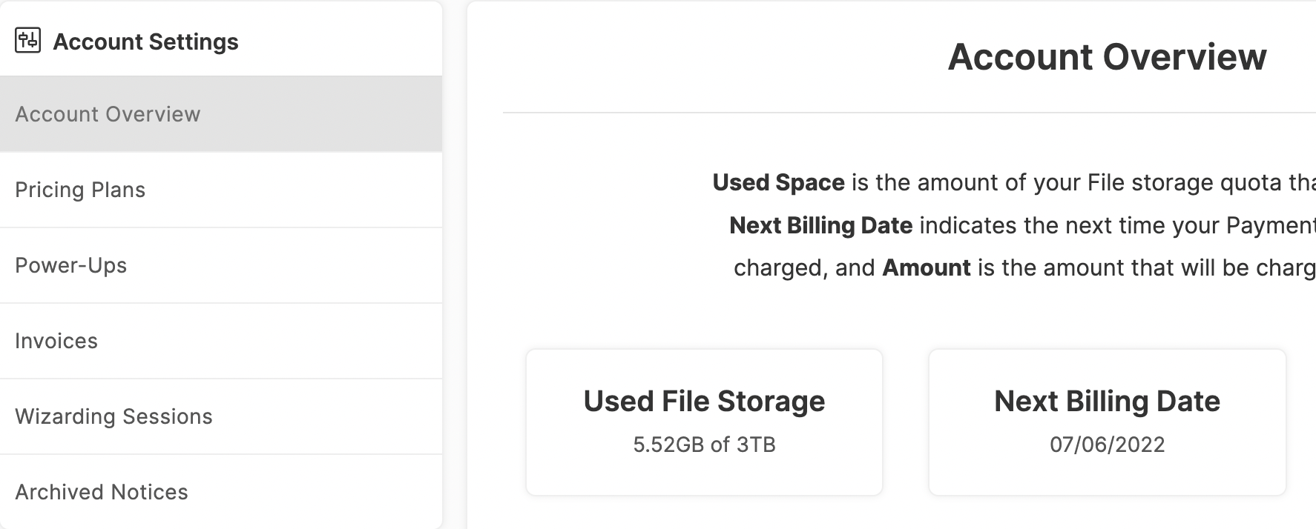Click bold Next Billing Date in description
This screenshot has height=529, width=1316.
pyautogui.click(x=820, y=225)
